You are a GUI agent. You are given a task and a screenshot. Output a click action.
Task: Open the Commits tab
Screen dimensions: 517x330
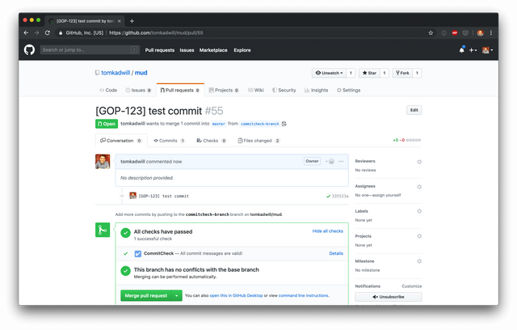click(169, 141)
